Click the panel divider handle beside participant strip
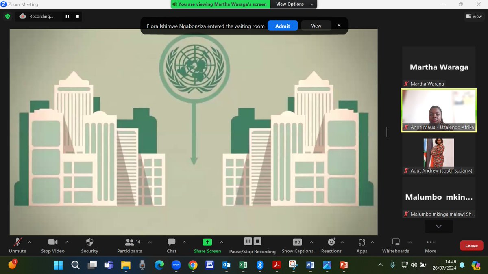This screenshot has width=488, height=274. point(387,132)
